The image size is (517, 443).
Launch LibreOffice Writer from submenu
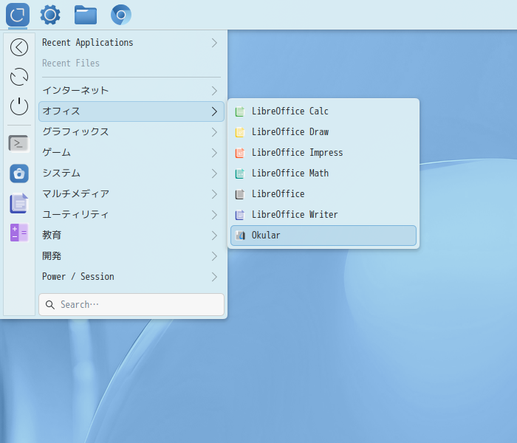point(323,215)
